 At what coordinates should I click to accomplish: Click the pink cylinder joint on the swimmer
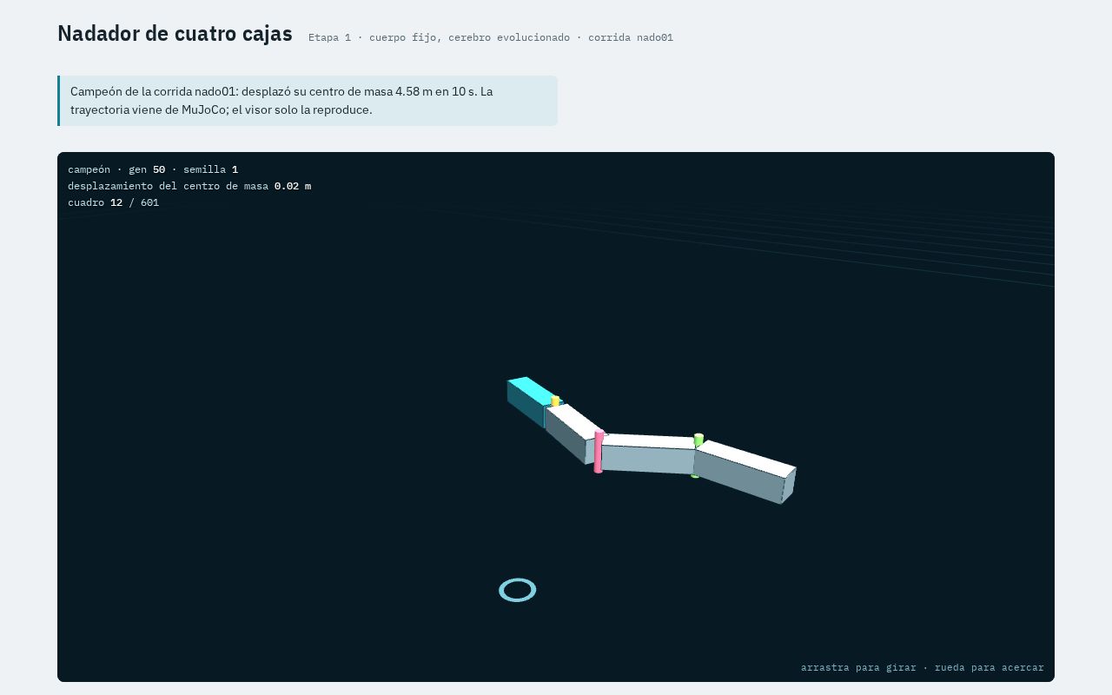point(599,452)
